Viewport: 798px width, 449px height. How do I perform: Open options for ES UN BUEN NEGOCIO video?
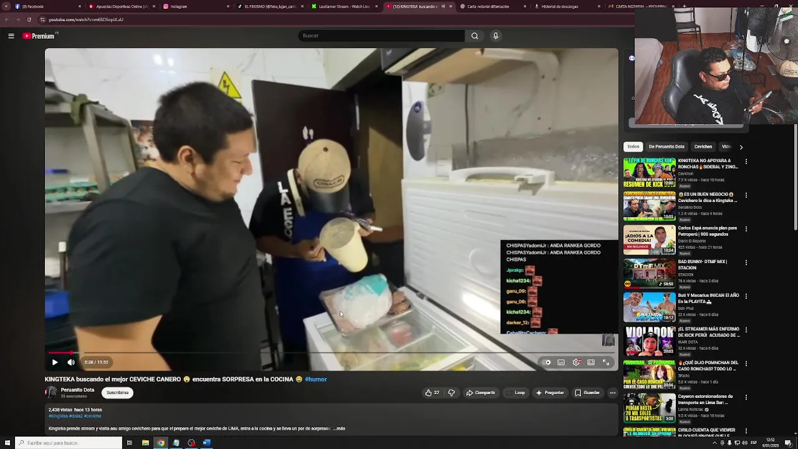pos(746,195)
